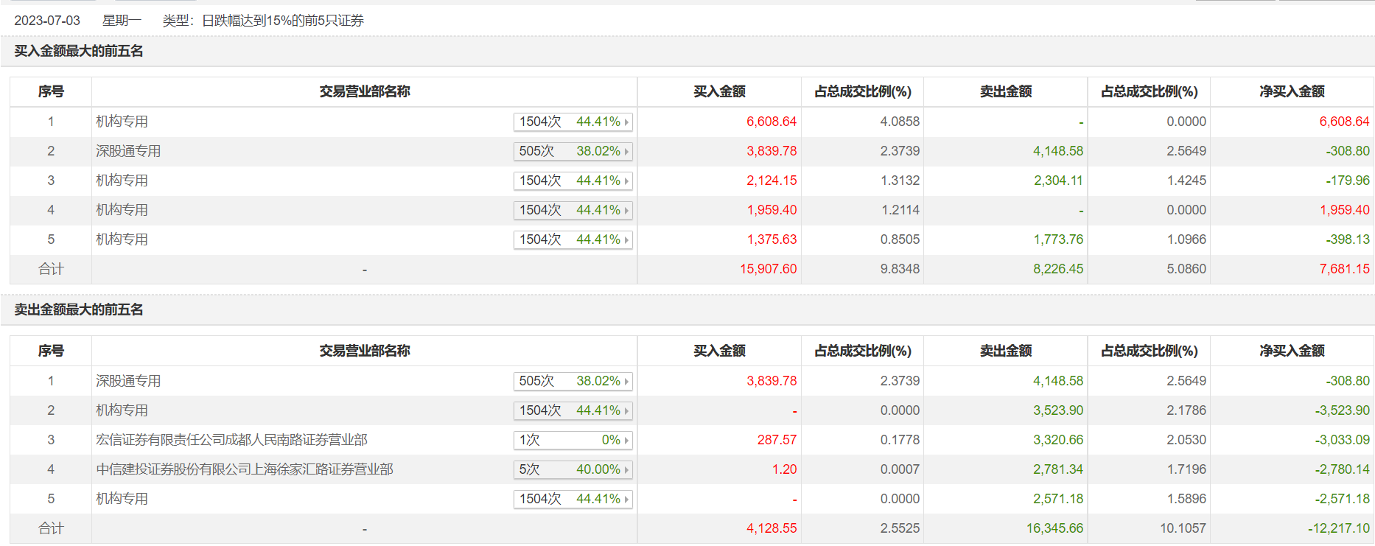Open 机构专用 link in the 1,959.40 row

pos(122,210)
